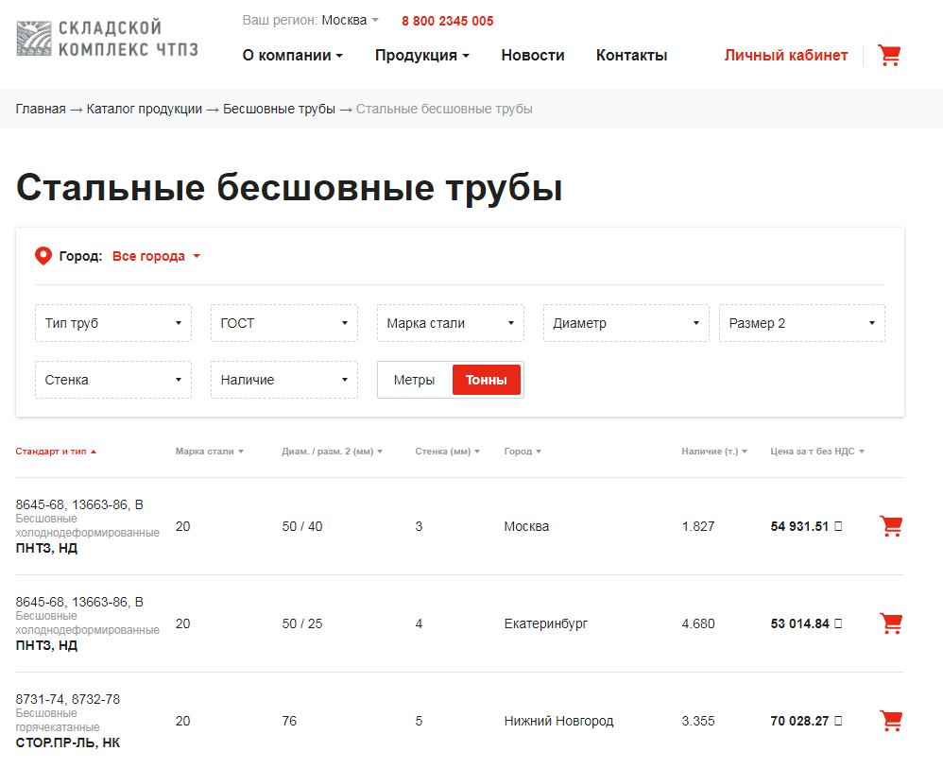Open the Тип труб dropdown
This screenshot has height=768, width=943.
click(x=113, y=323)
